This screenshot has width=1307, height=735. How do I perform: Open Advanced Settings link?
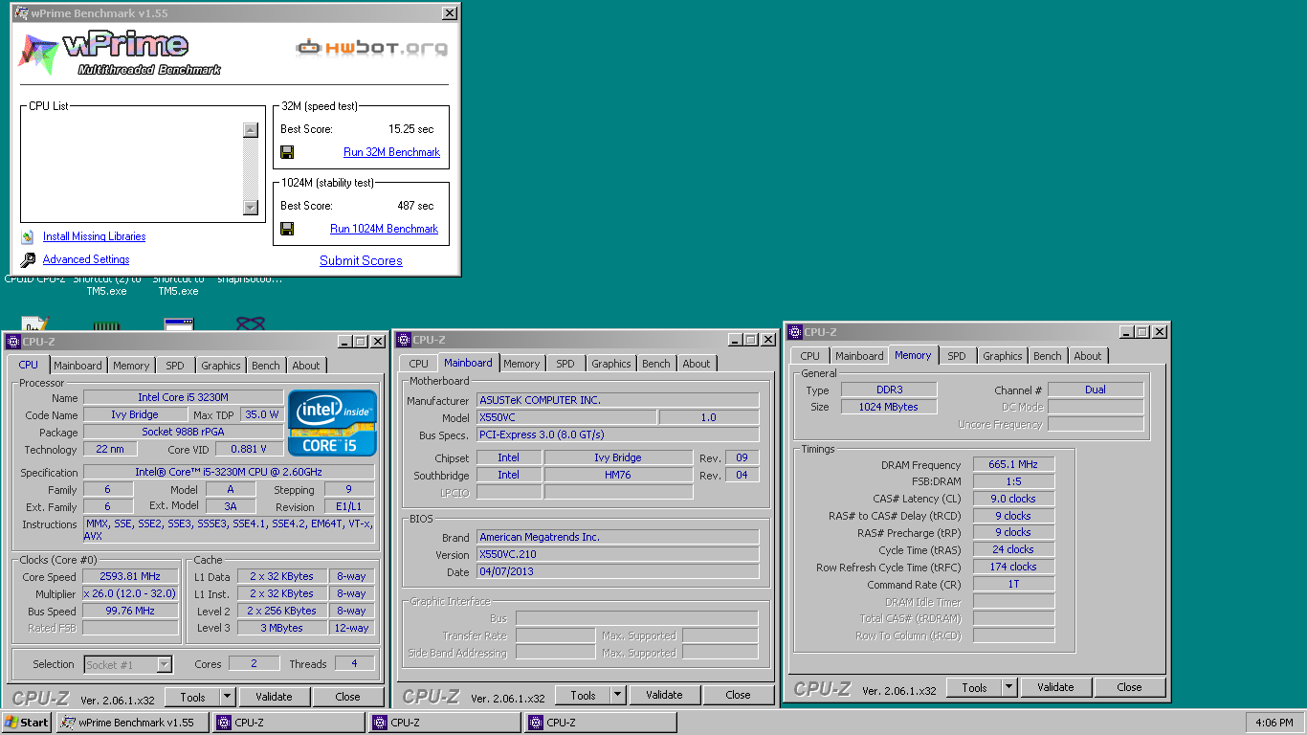86,259
